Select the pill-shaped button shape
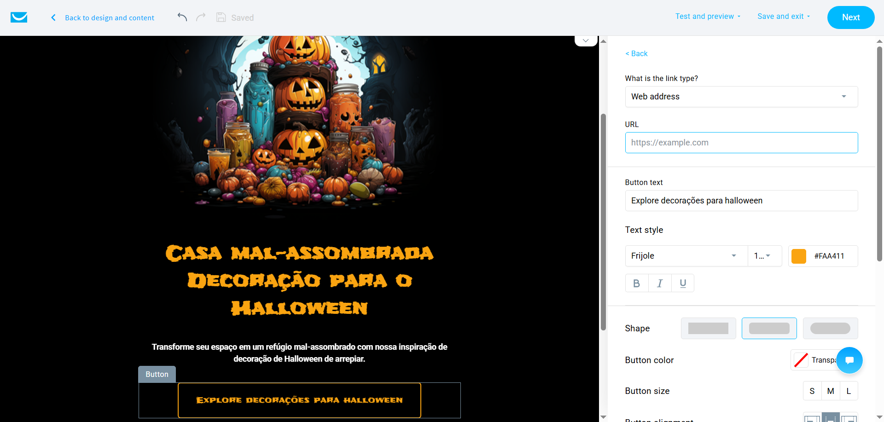Screen dimensions: 884x422 tap(830, 328)
